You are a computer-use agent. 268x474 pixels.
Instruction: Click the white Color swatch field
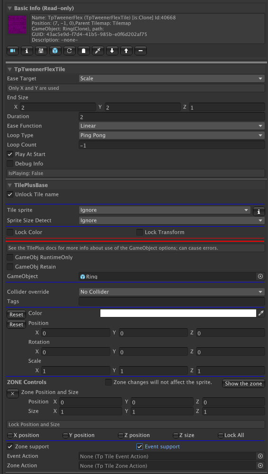tap(178, 313)
